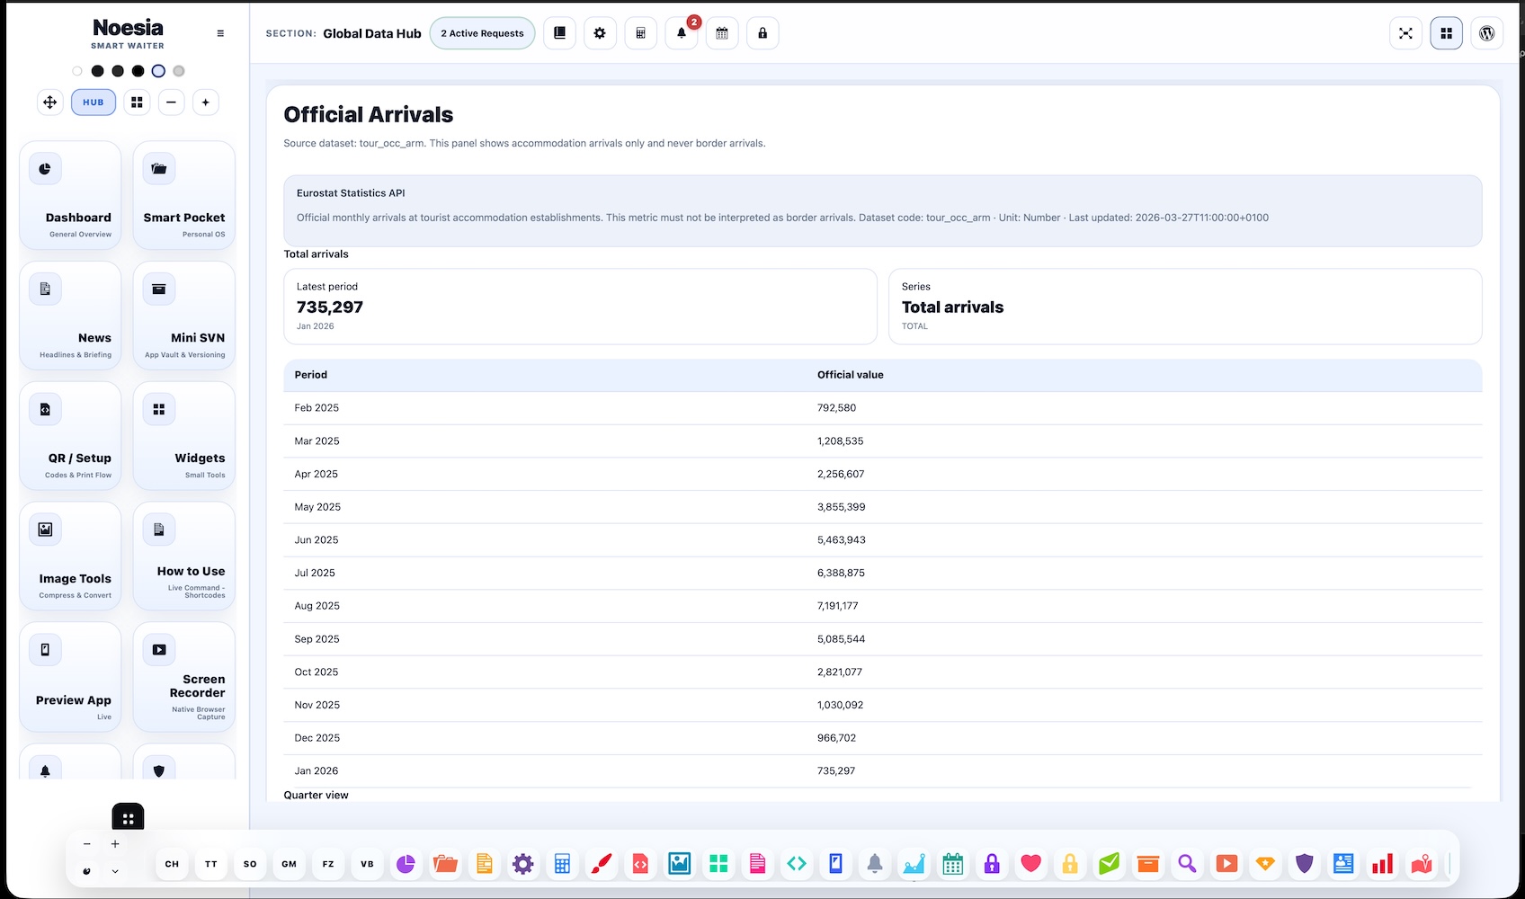This screenshot has height=899, width=1525.
Task: Click the dock minus size button
Action: coord(86,844)
